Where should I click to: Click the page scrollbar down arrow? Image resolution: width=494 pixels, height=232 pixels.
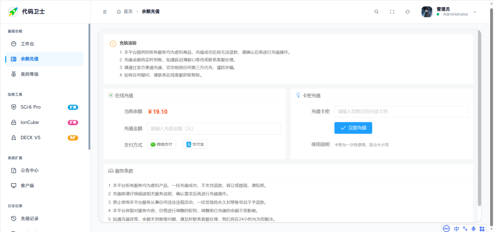coord(491,229)
